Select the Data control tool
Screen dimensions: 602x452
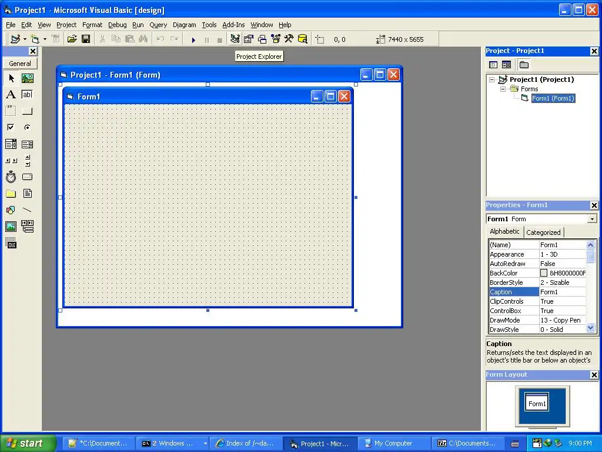[27, 227]
